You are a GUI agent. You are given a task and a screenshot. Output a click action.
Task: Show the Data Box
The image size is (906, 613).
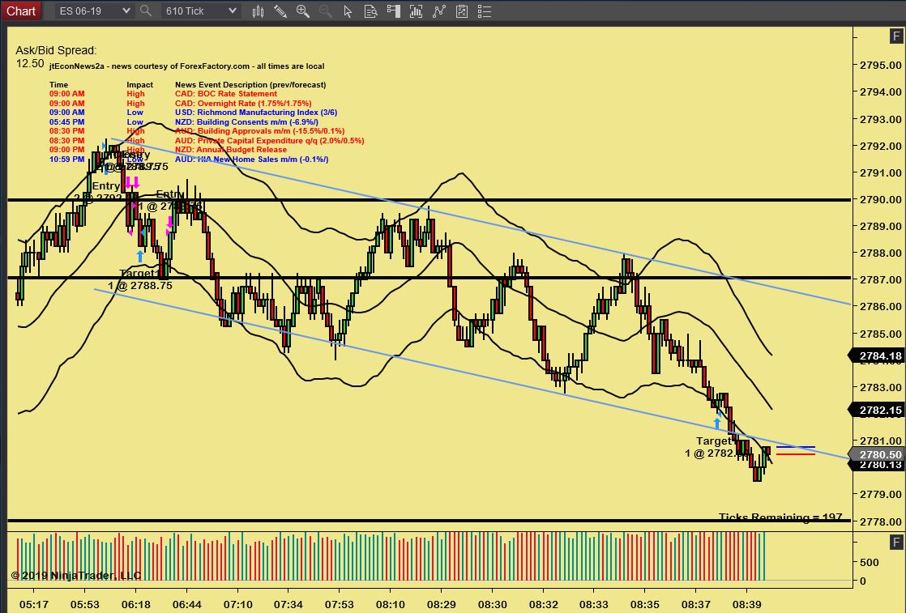370,11
